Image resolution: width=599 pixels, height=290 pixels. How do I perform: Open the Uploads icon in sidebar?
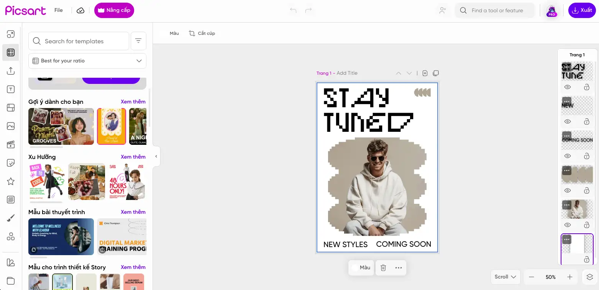tap(11, 71)
